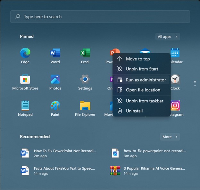Click the image file thumbnail in Recommended
The width and height of the screenshot is (200, 190).
[115, 153]
